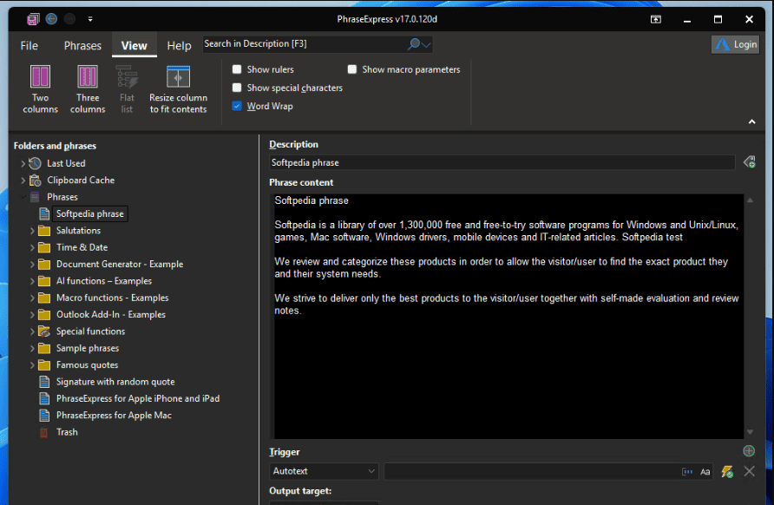This screenshot has height=505, width=774.
Task: Expand the AI functions – Examples folder
Action: pos(32,281)
